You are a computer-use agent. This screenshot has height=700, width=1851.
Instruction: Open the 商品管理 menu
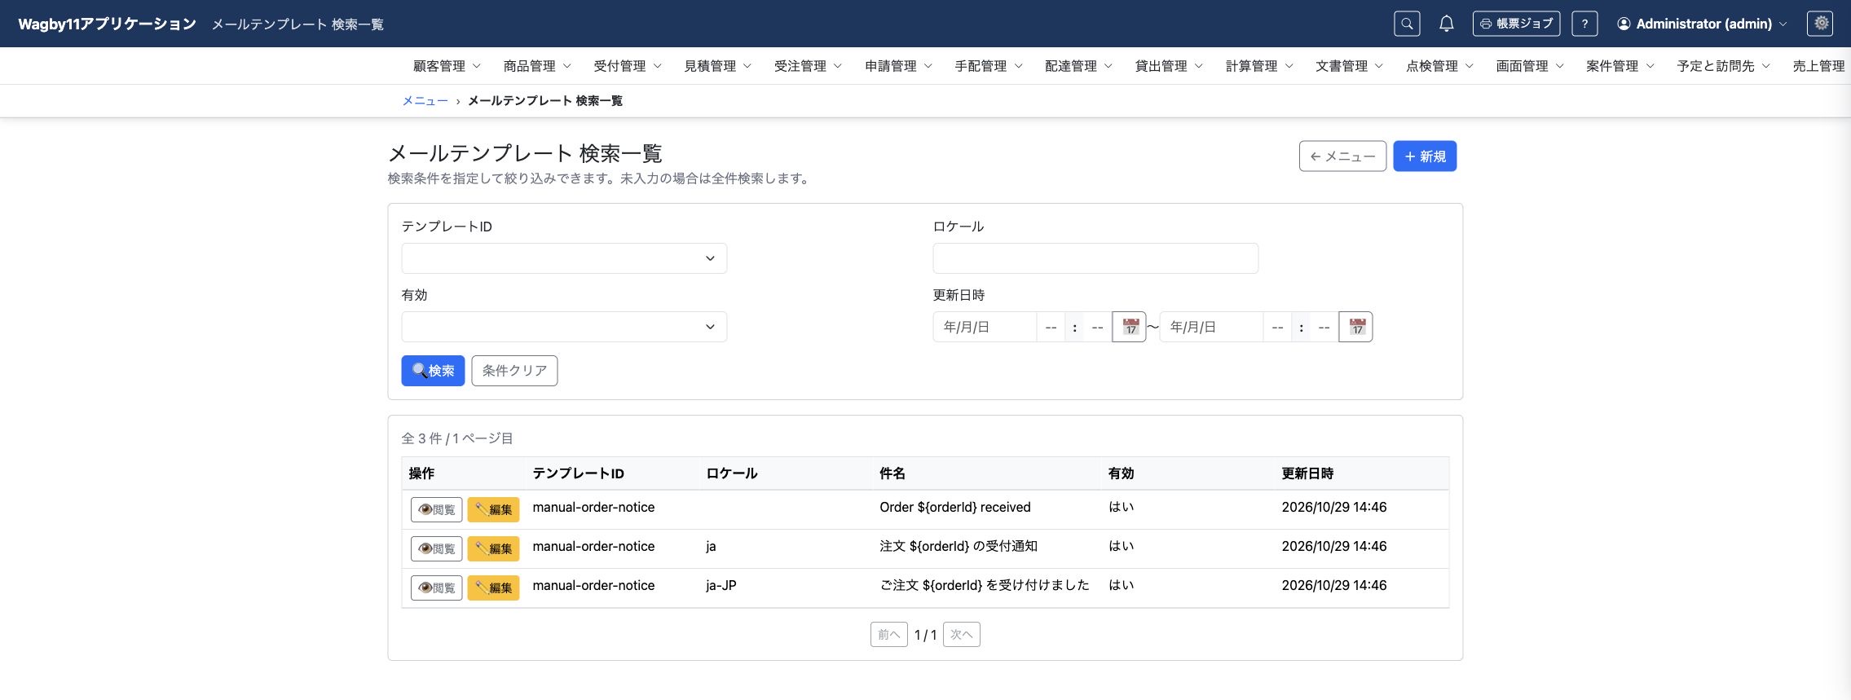coord(537,66)
